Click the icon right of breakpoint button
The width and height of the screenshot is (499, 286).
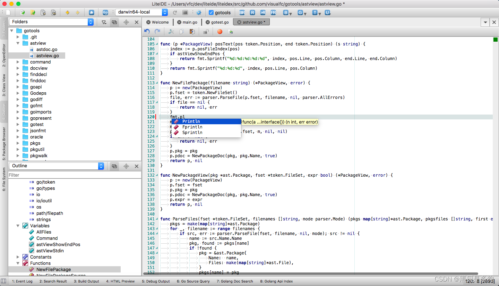coord(230,32)
